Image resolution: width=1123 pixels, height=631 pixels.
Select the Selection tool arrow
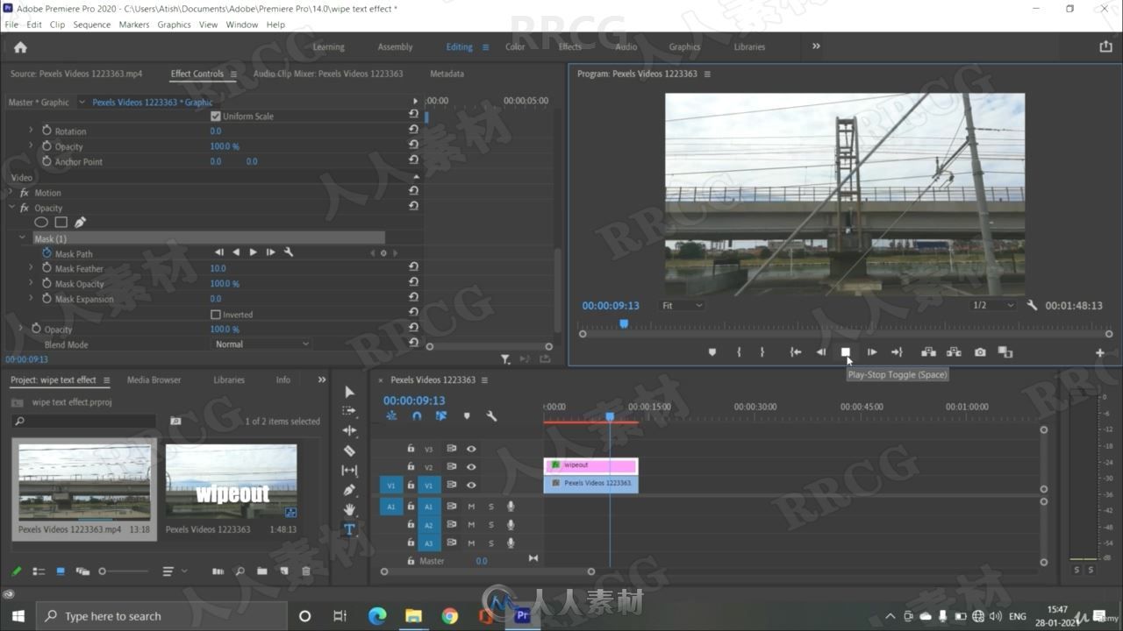[349, 392]
